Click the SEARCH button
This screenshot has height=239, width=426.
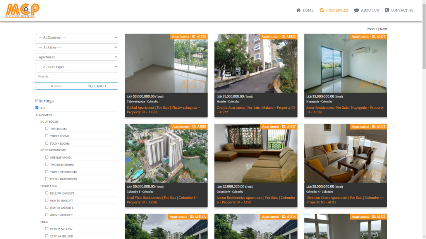97,86
